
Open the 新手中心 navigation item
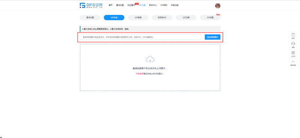pos(153,5)
